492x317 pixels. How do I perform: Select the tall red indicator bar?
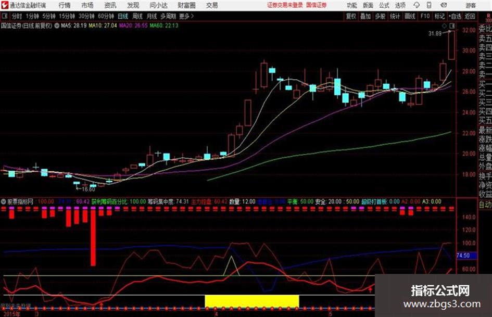click(x=93, y=238)
